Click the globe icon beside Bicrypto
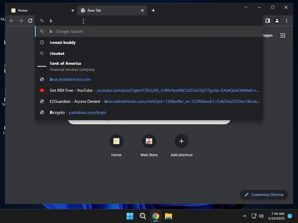Image resolution: width=298 pixels, height=223 pixels. click(x=42, y=112)
